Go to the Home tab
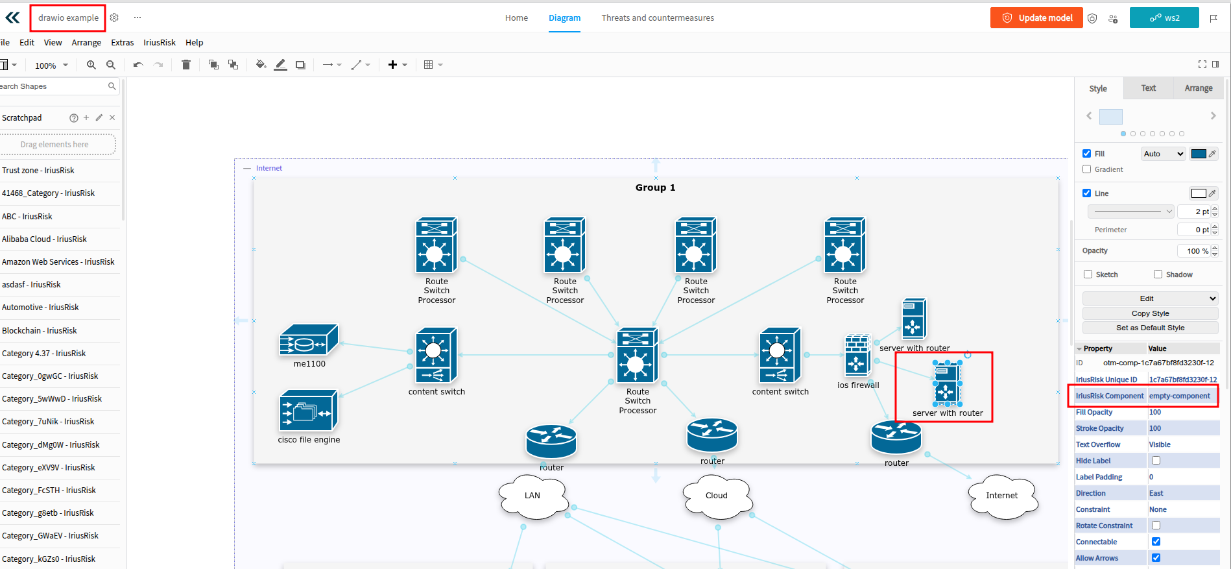 click(x=516, y=18)
